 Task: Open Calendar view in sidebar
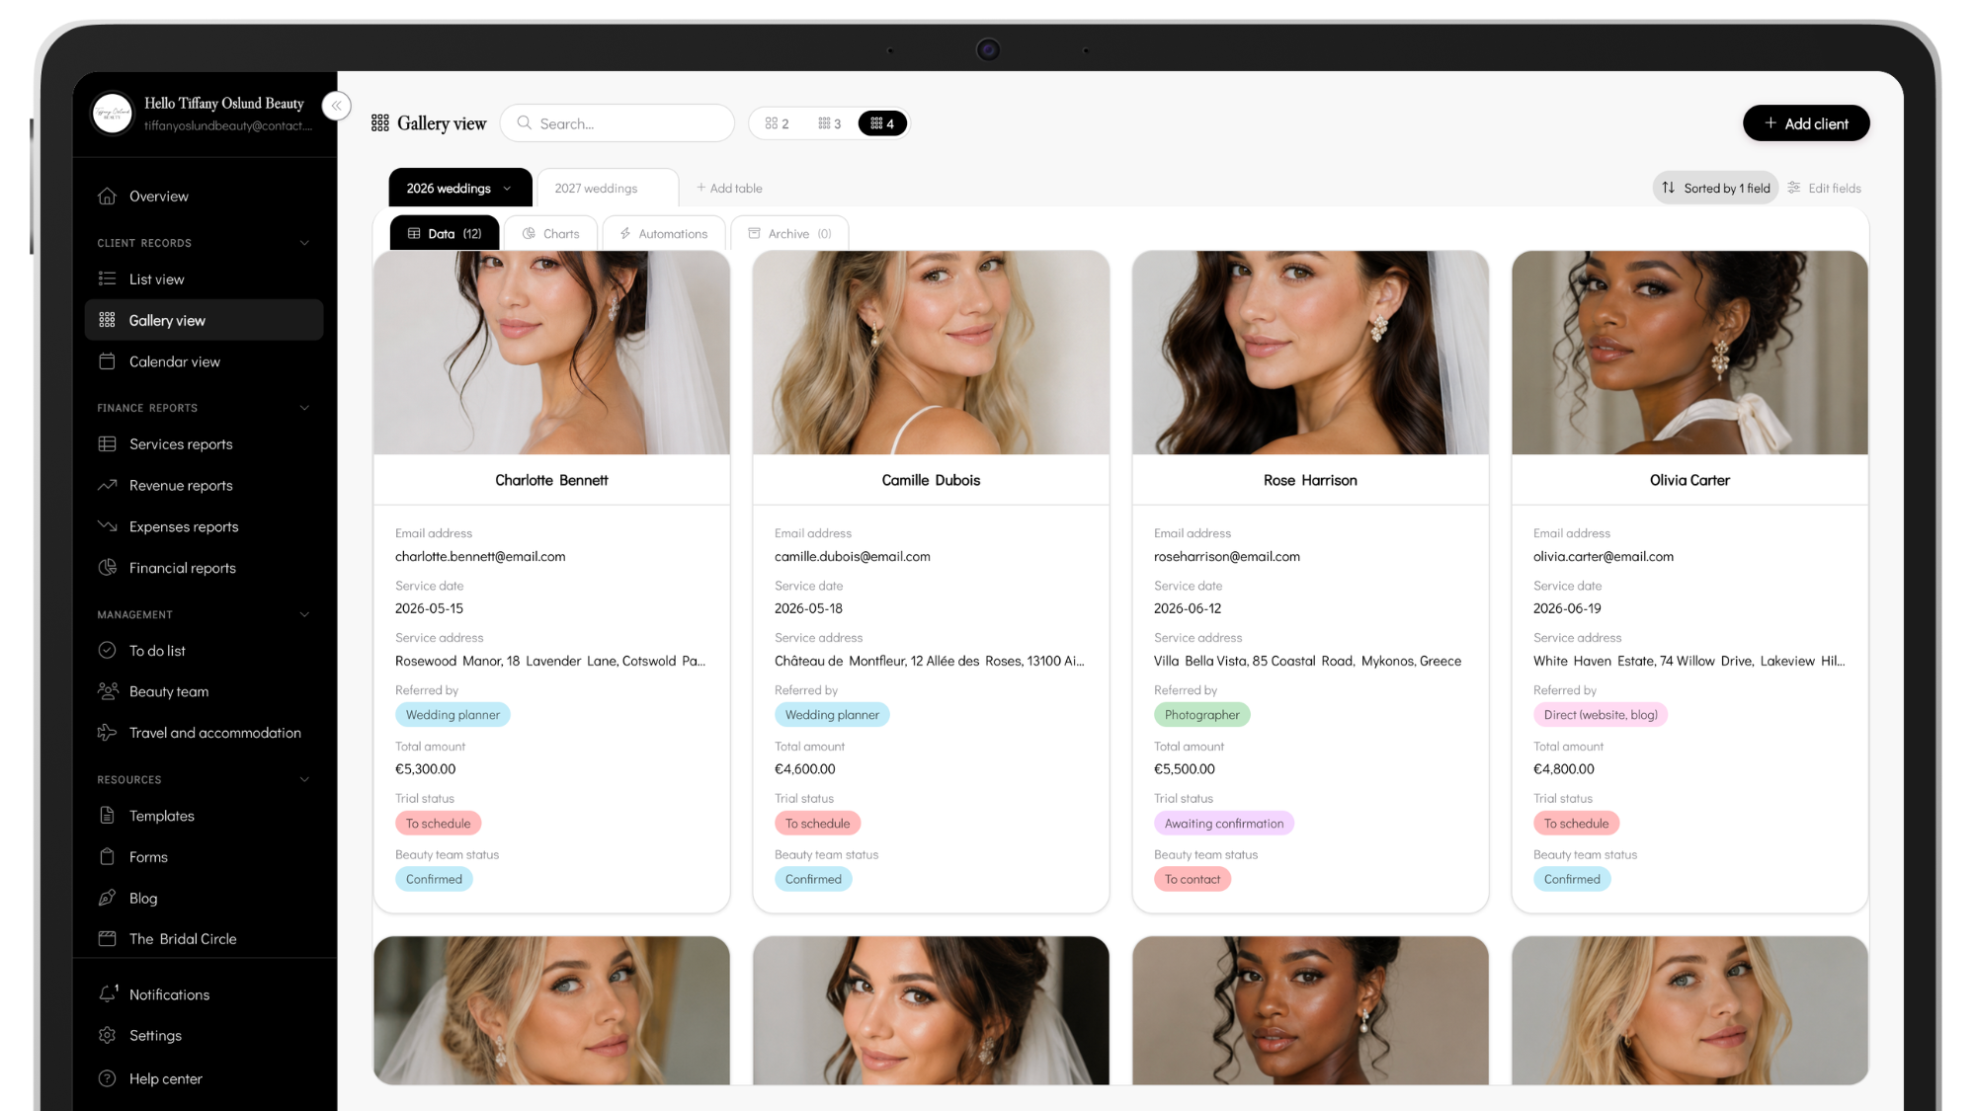coord(204,361)
